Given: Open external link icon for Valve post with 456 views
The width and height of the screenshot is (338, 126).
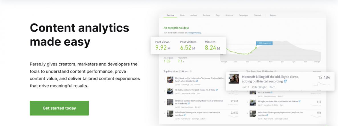Looking at the screenshot, I should pos(267,115).
